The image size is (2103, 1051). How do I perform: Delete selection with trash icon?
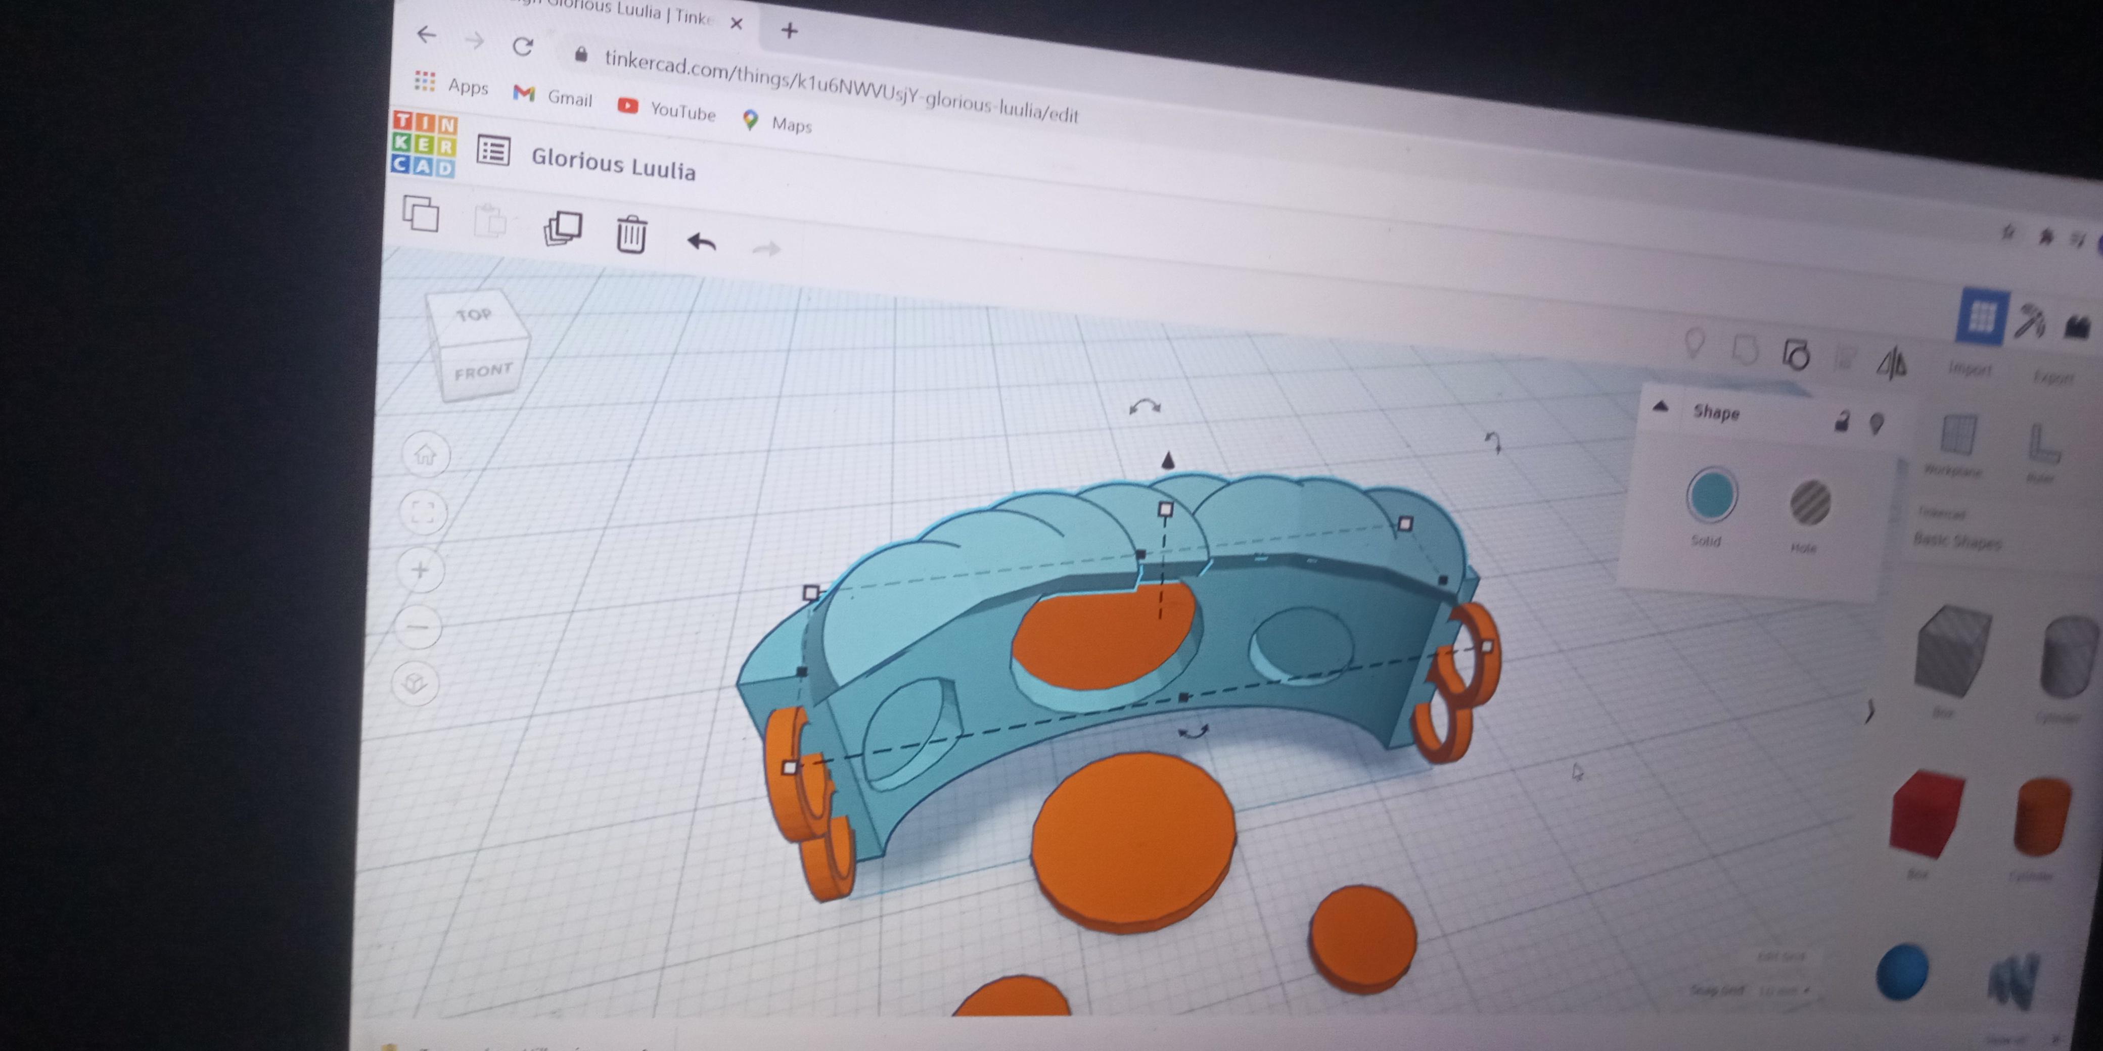(x=631, y=234)
